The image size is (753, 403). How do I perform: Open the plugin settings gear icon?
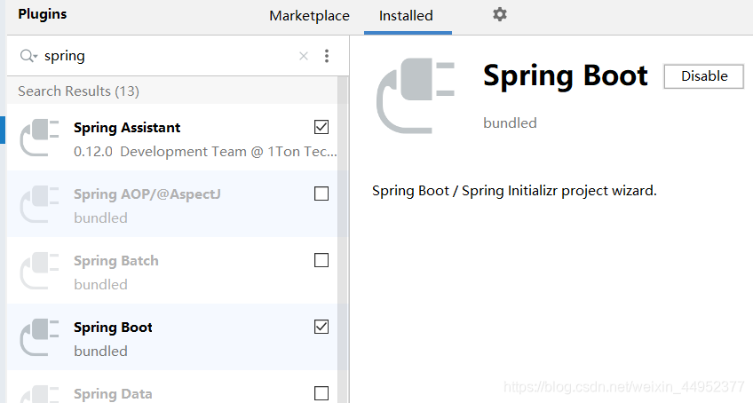point(499,14)
